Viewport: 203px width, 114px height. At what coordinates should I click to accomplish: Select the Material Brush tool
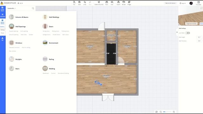coord(99,3)
